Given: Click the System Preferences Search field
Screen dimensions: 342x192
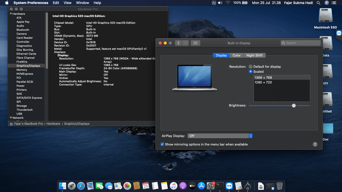Looking at the screenshot, I should 301,43.
